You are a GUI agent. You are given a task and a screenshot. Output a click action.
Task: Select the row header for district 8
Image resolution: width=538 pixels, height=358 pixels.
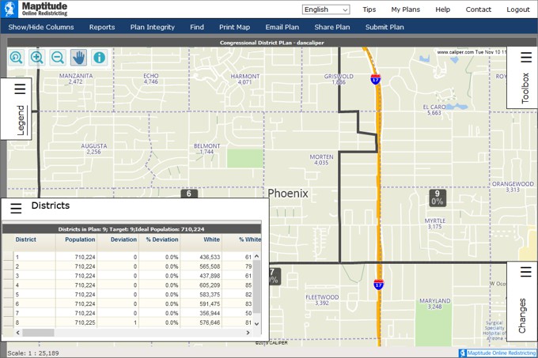pos(8,322)
